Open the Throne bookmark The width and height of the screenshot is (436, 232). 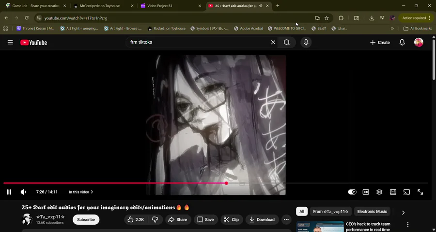(x=35, y=29)
